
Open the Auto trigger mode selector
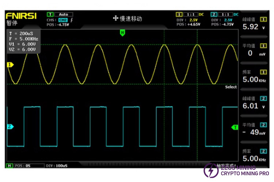[63, 14]
